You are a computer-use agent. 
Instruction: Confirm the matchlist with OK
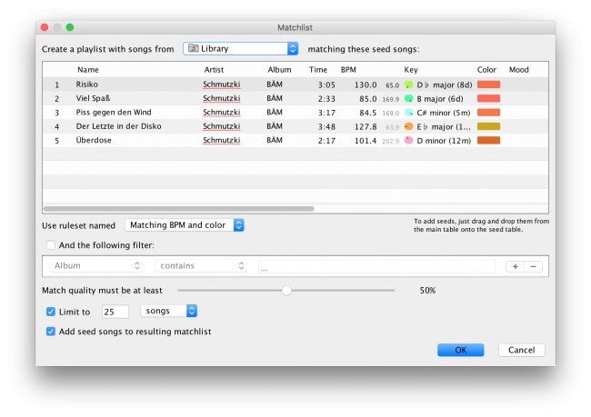[461, 350]
